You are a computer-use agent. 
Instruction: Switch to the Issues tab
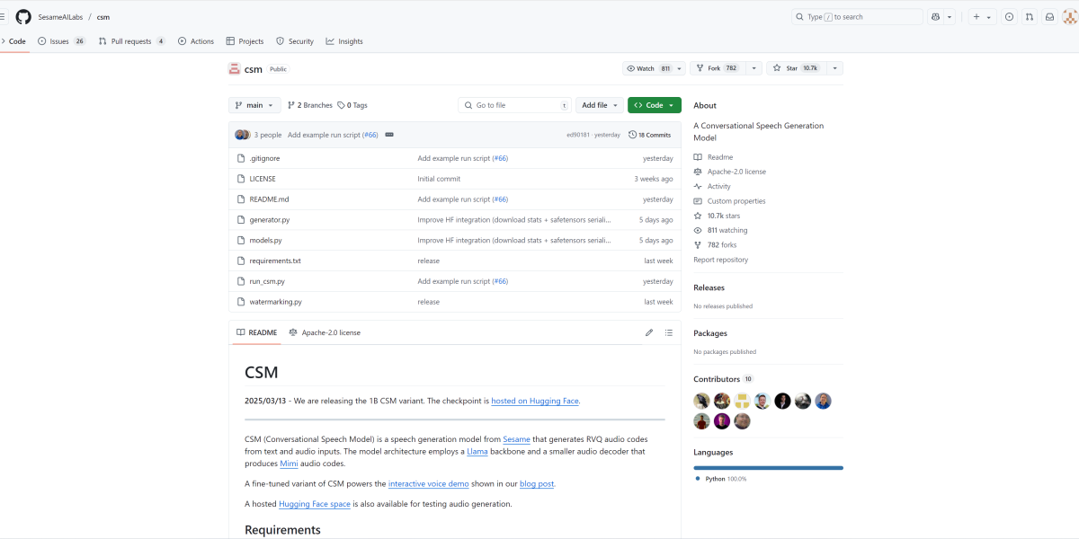(61, 41)
